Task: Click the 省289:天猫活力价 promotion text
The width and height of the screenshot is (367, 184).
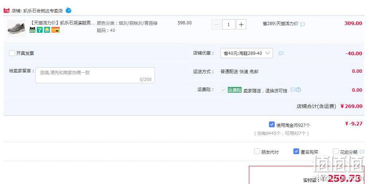Action: pos(280,24)
